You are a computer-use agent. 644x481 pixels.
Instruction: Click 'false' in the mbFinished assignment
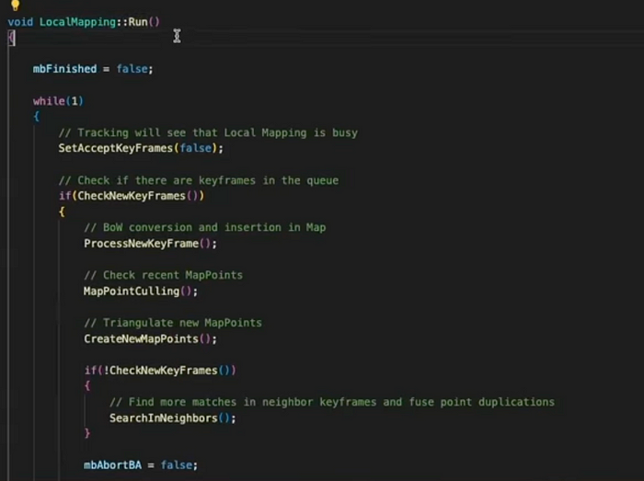pos(132,69)
